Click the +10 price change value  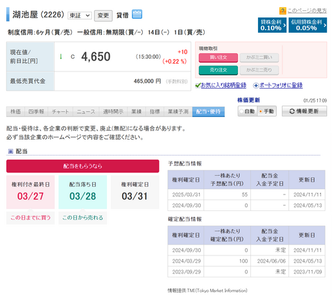(x=182, y=52)
